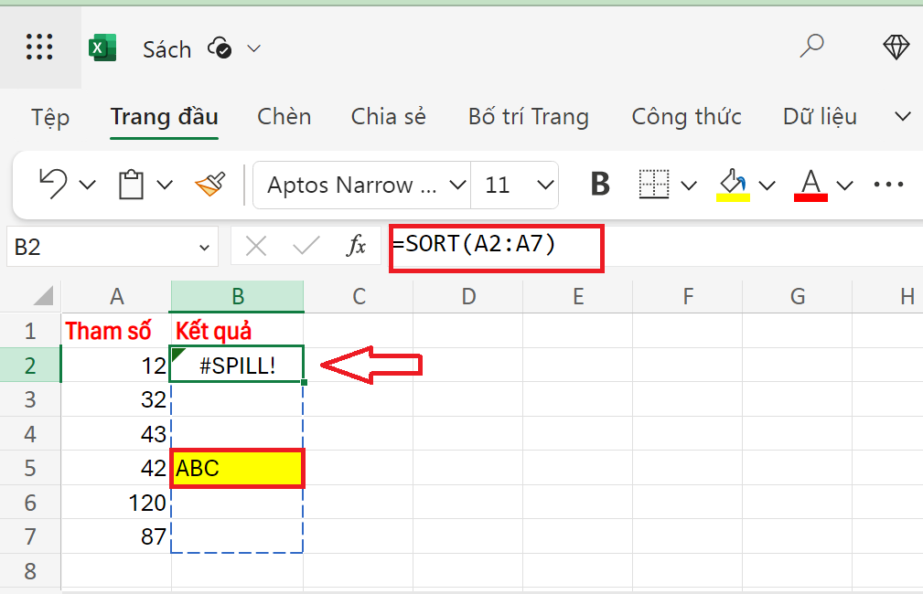Viewport: 923px width, 594px height.
Task: Select cell containing 87
Action: pyautogui.click(x=116, y=536)
